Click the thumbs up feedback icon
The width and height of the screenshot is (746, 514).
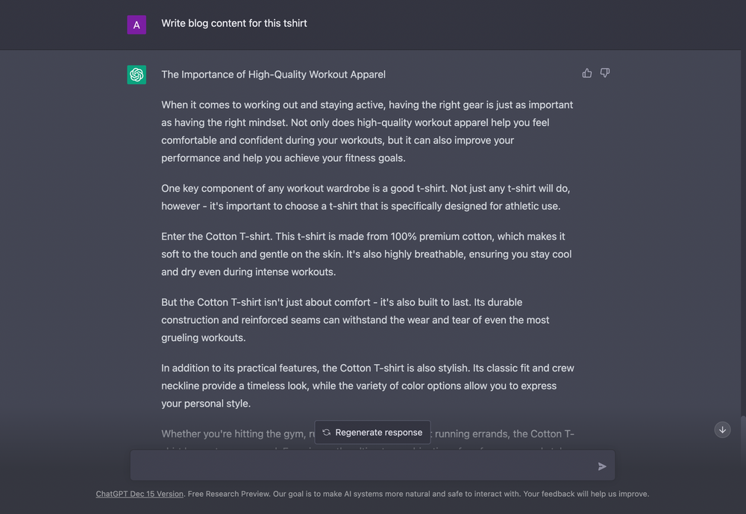tap(587, 73)
